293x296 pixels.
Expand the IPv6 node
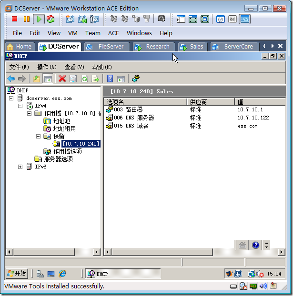point(20,167)
